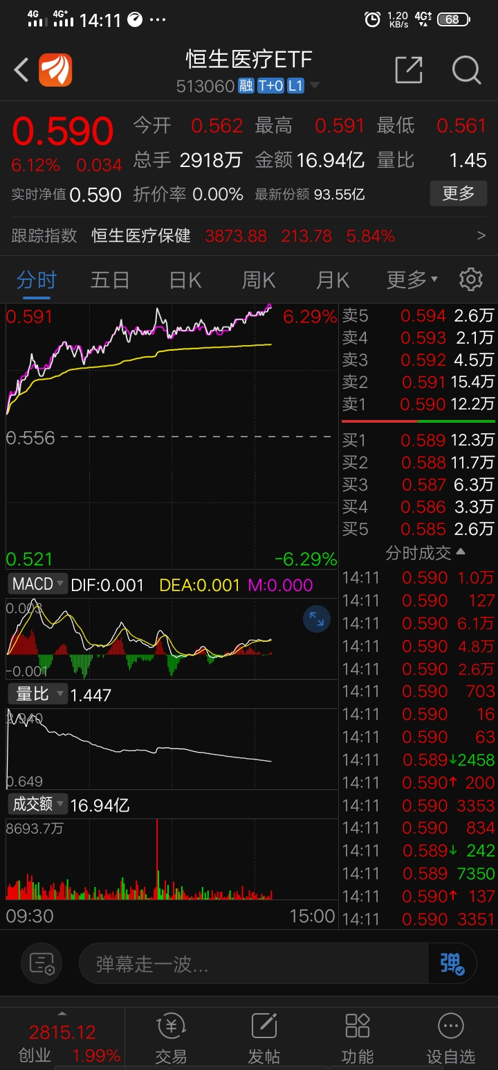Viewport: 498px width, 1070px height.
Task: Switch to the 日K tab
Action: tap(185, 280)
